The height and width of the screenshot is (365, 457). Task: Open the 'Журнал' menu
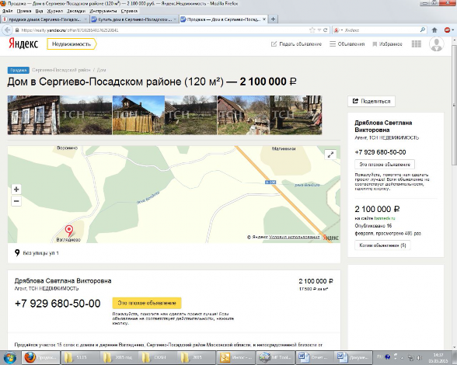point(55,11)
